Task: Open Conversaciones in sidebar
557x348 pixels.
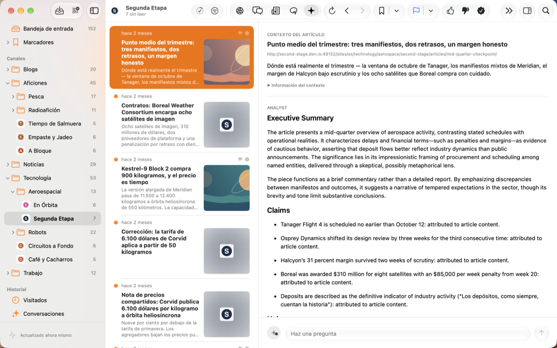Action: (x=53, y=314)
